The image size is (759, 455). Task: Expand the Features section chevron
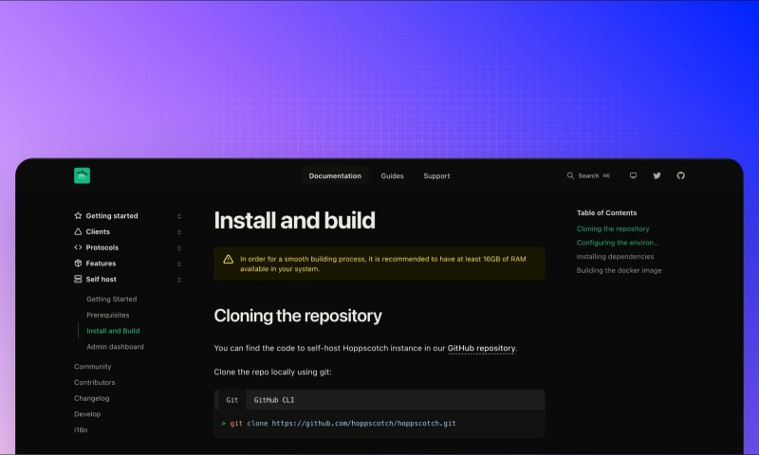point(179,264)
